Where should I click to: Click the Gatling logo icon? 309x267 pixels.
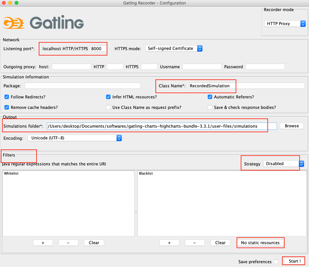[x=13, y=23]
